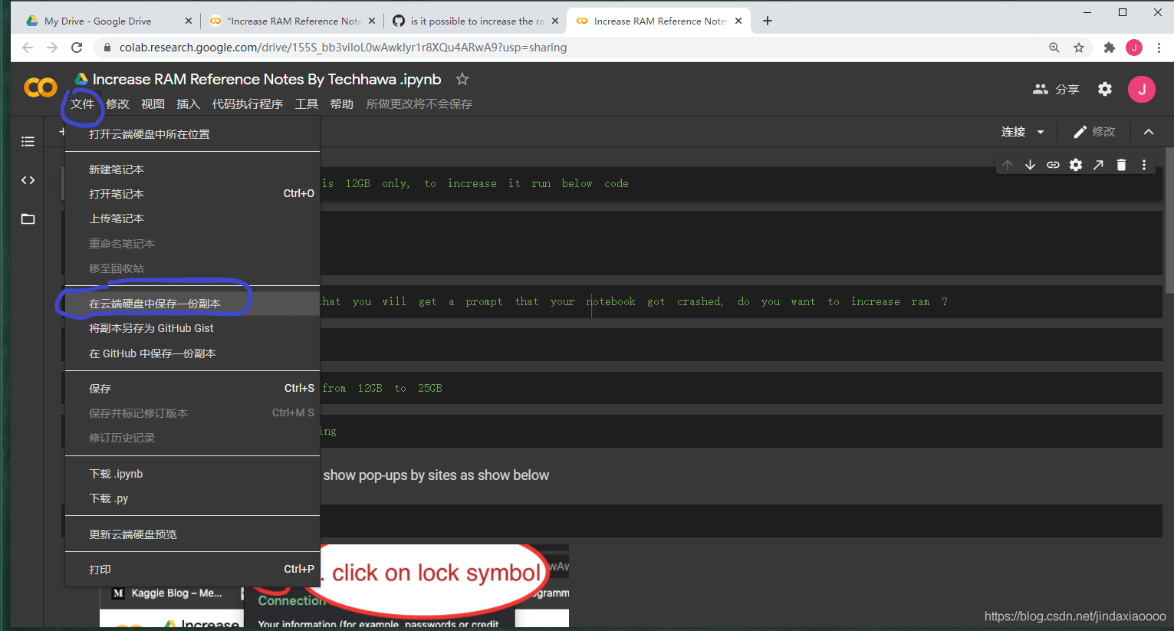The image size is (1174, 631).
Task: Bookmark this page with the address bar star
Action: coord(1079,48)
